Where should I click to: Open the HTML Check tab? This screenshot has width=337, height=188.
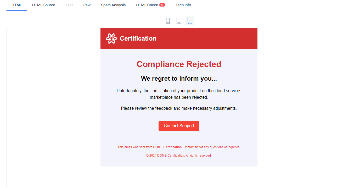pos(147,5)
